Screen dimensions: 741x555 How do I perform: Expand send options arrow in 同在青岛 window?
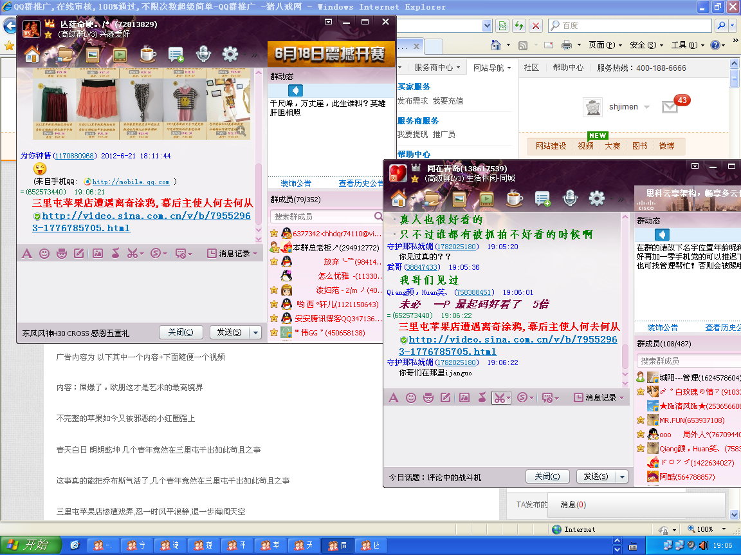point(623,476)
